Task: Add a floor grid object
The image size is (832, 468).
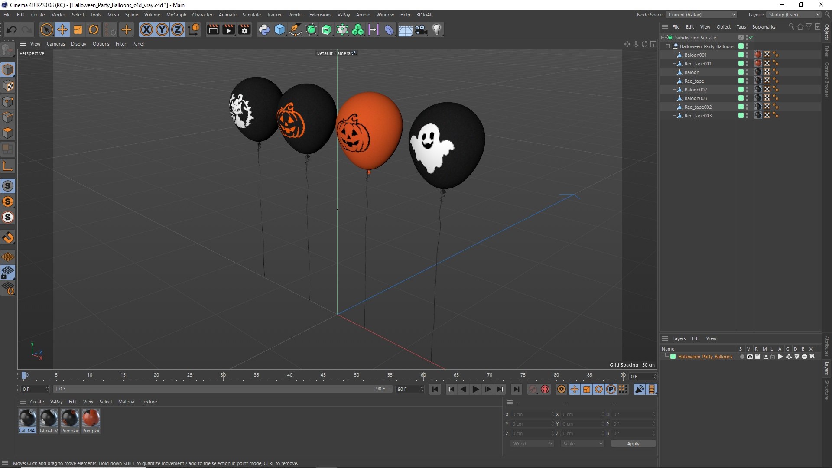Action: [x=405, y=29]
